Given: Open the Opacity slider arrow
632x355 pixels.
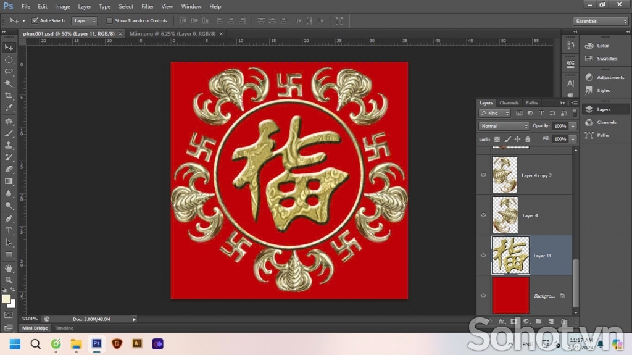Looking at the screenshot, I should click(x=573, y=127).
